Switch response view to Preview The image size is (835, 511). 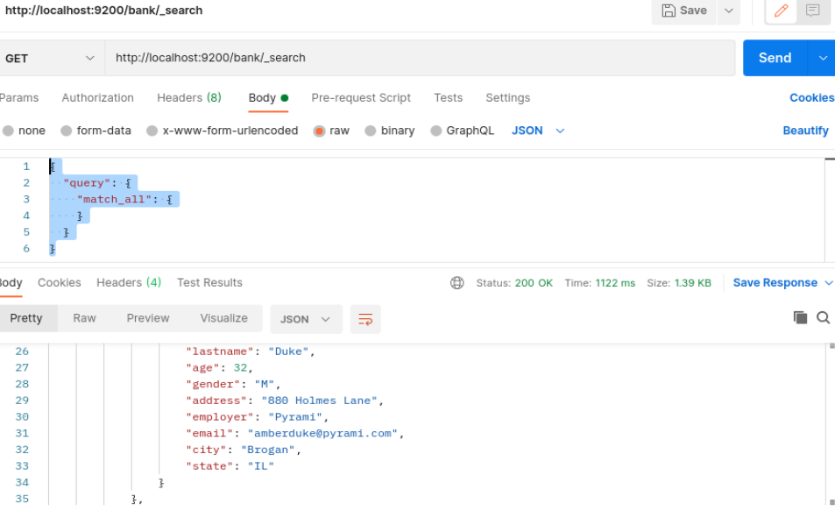click(147, 318)
